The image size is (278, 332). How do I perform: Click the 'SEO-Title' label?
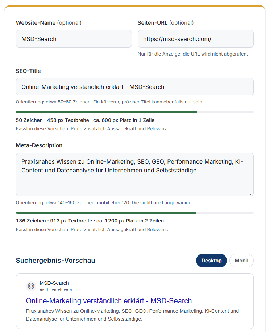pos(28,71)
